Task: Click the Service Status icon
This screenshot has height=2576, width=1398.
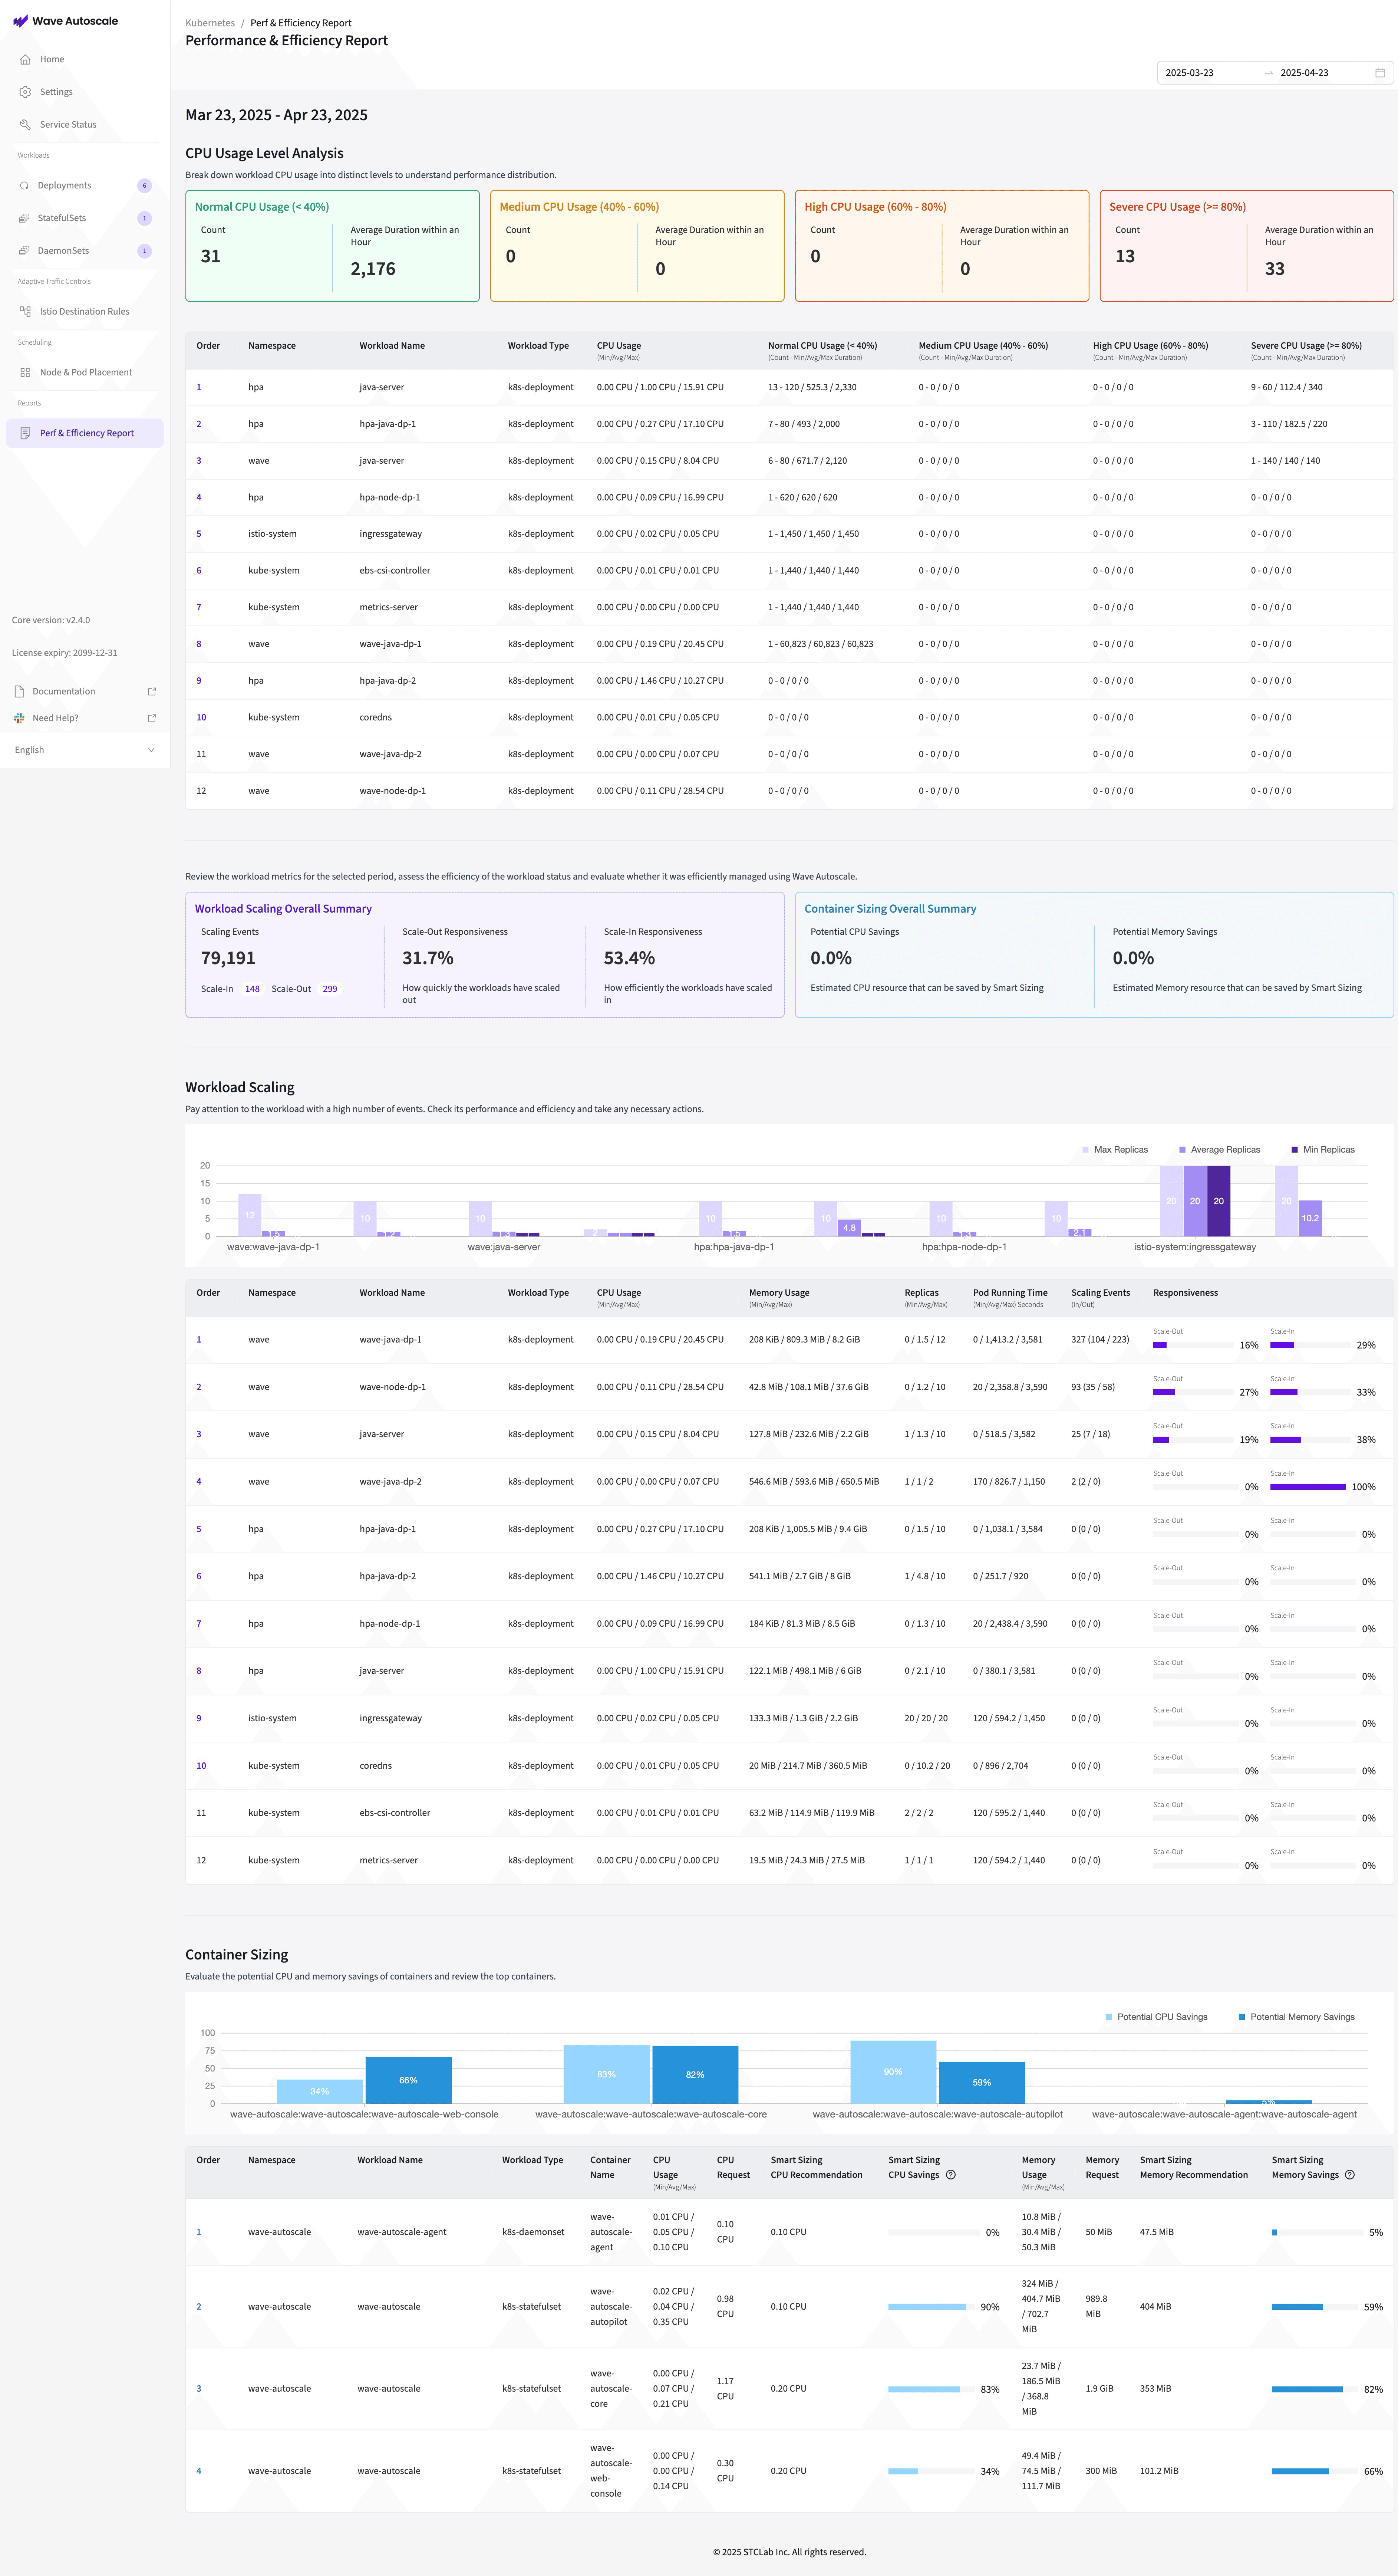Action: [25, 125]
